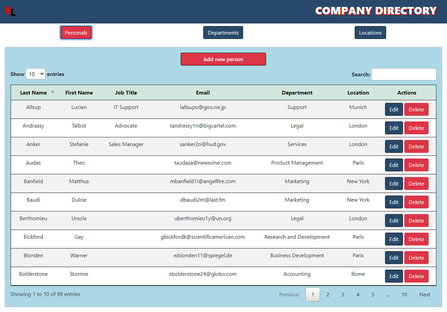Delete the Anker record

pos(416,147)
